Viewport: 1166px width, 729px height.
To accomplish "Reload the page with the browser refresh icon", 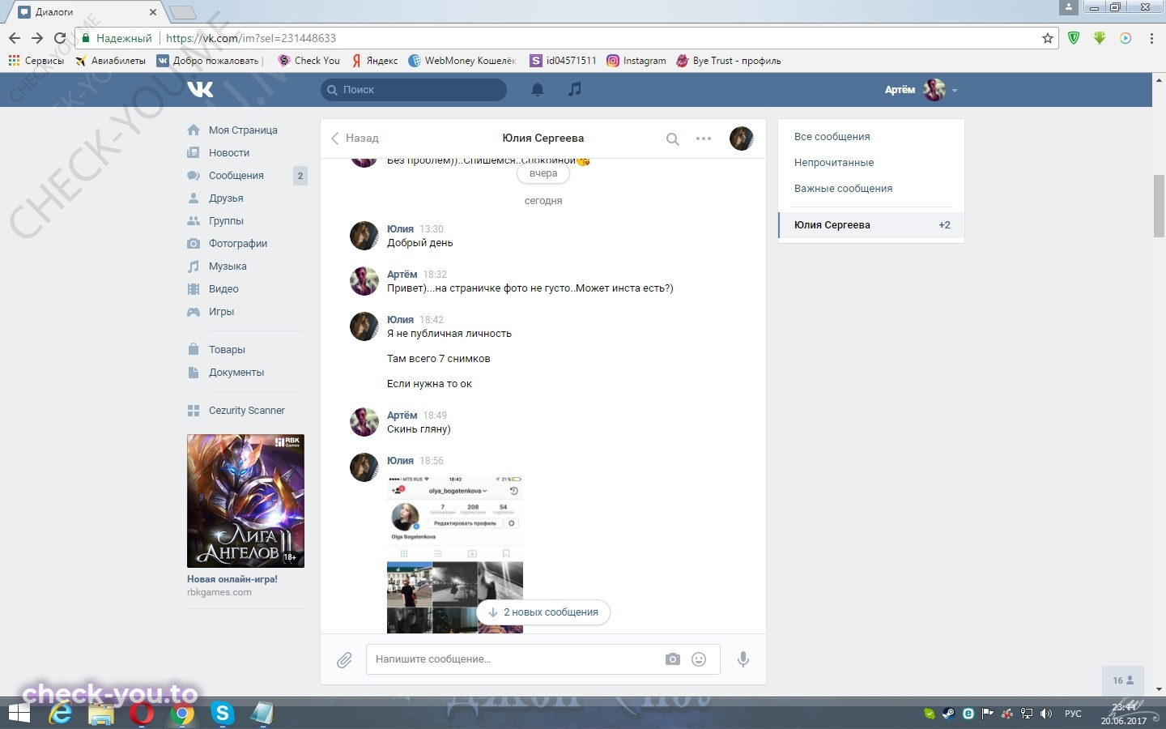I will [x=60, y=38].
